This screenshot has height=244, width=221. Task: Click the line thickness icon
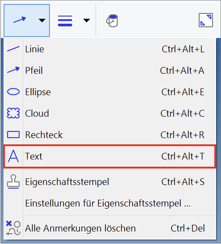pos(65,21)
